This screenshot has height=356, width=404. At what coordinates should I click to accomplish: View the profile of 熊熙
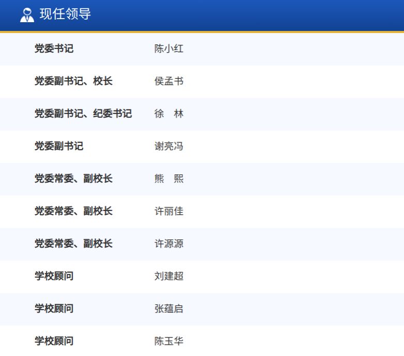tap(169, 179)
